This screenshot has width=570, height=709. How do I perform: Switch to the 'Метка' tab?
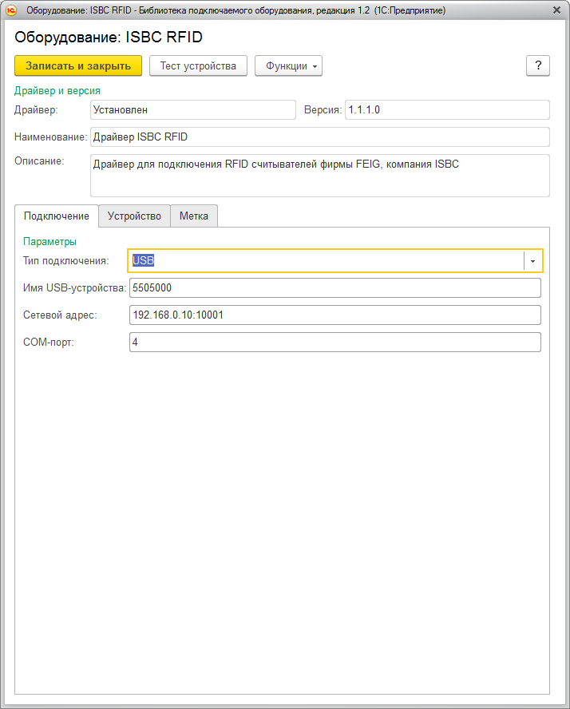click(x=194, y=216)
